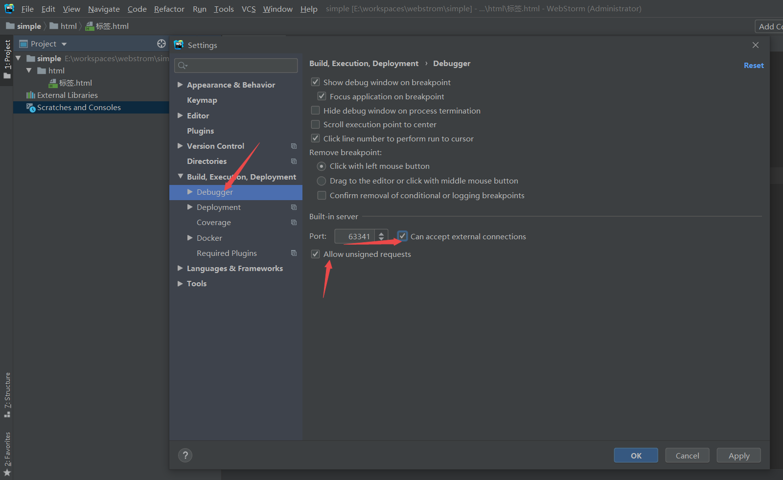The height and width of the screenshot is (480, 783).
Task: Expand the Languages & Frameworks section
Action: [181, 268]
